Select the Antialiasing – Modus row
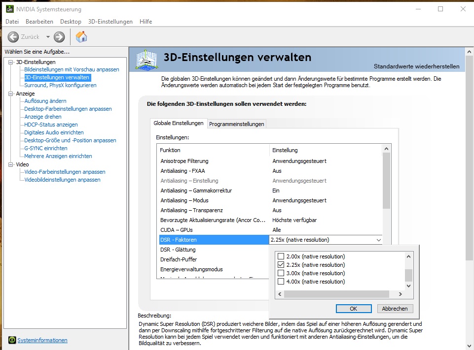Viewport: 474px width, 350px height. click(x=271, y=201)
